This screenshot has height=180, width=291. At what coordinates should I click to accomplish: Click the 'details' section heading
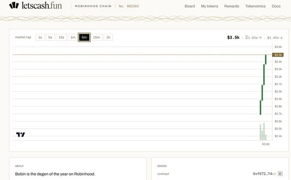coord(162,166)
